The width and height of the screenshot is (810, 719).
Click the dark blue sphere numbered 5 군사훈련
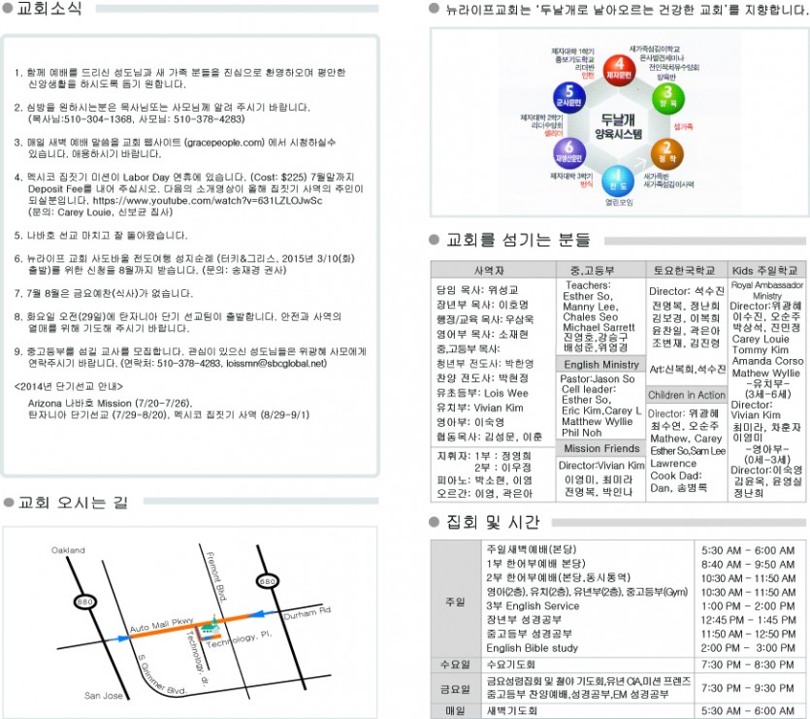(x=569, y=97)
